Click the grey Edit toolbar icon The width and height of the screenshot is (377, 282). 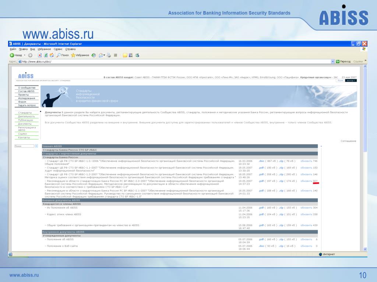pyautogui.click(x=115, y=55)
